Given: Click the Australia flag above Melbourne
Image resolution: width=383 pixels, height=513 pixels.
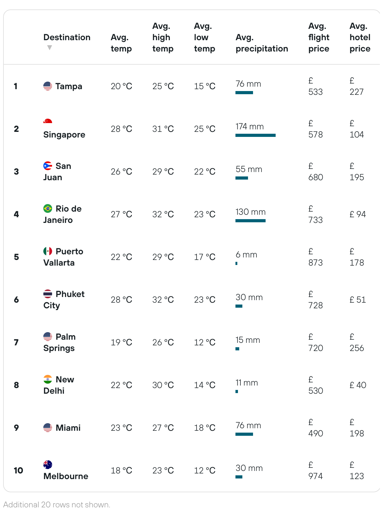Looking at the screenshot, I should (x=48, y=465).
